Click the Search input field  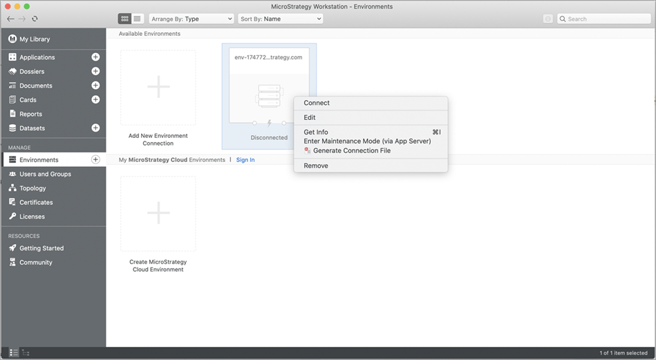(x=606, y=19)
